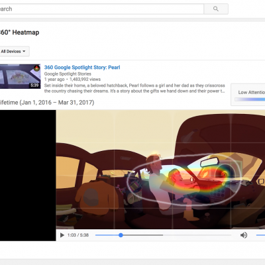
Task: Click inside the search text field
Action: click(101, 9)
